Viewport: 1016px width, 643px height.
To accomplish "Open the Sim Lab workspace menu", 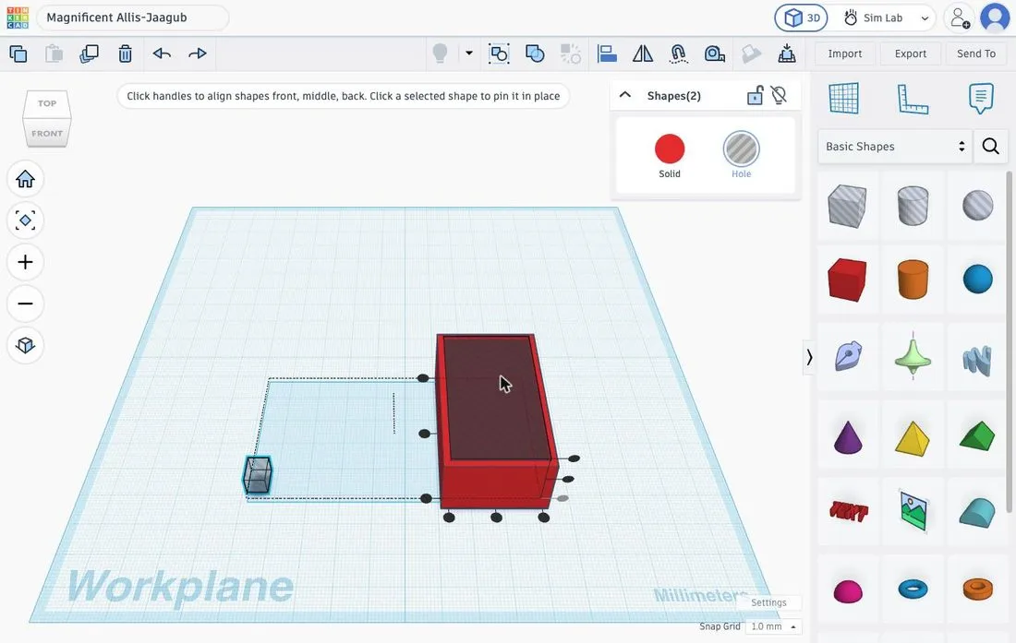I will point(886,18).
